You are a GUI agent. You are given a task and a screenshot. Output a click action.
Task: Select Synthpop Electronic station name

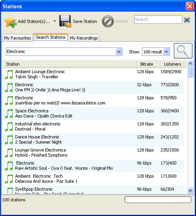coord(34,189)
